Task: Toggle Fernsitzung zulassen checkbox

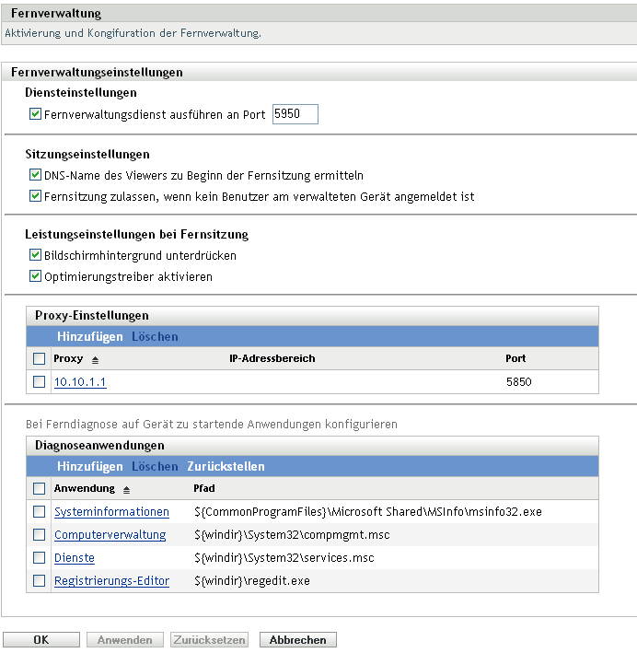Action: 36,196
